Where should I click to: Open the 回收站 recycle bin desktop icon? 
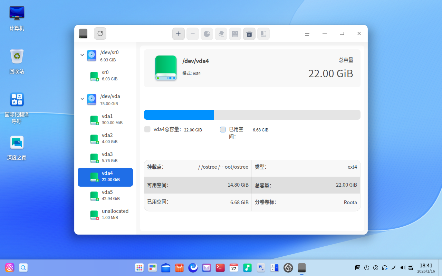tap(17, 61)
